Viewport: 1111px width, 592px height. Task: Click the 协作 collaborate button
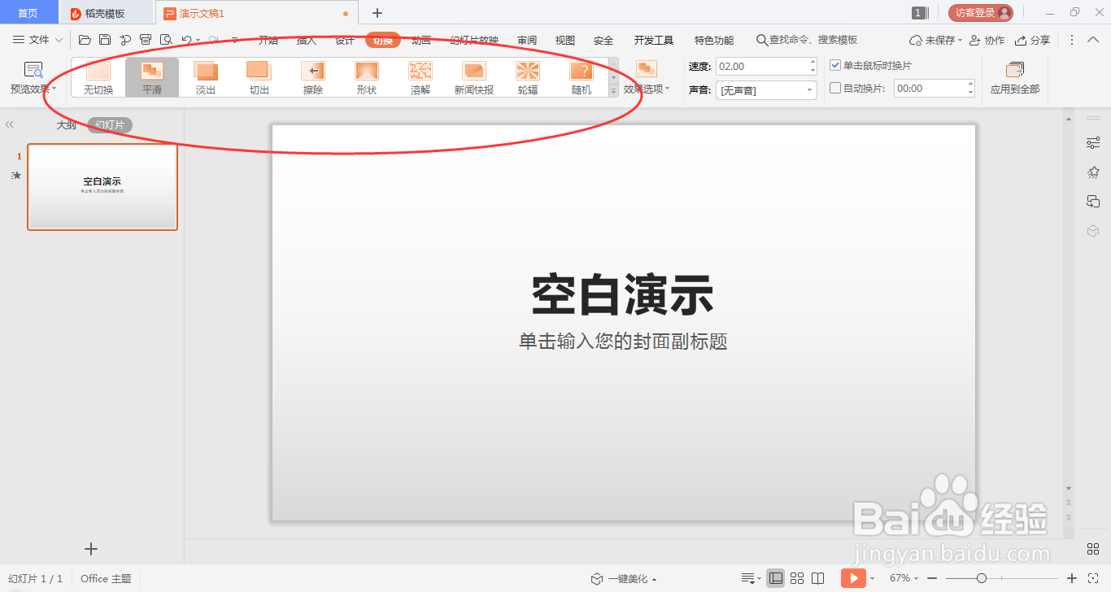pyautogui.click(x=987, y=40)
